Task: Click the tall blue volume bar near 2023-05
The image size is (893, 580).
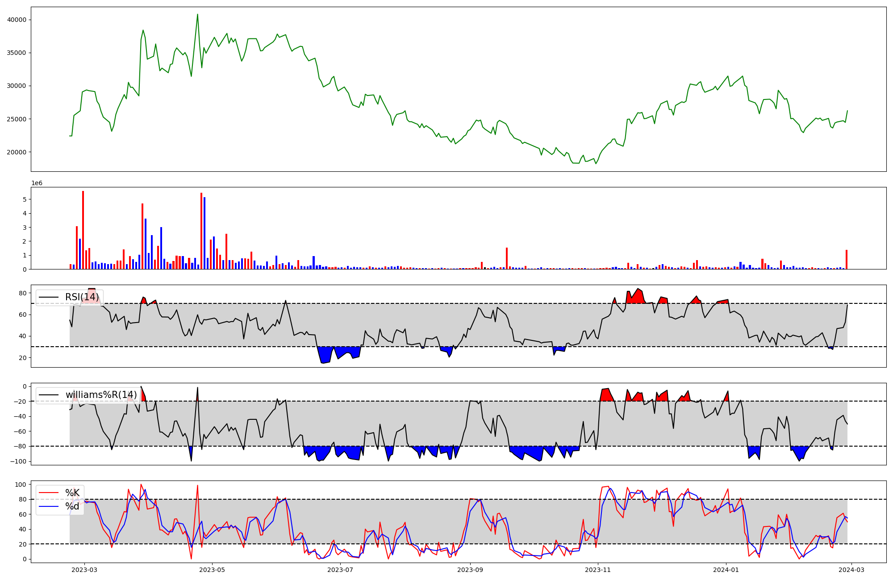Action: point(204,233)
